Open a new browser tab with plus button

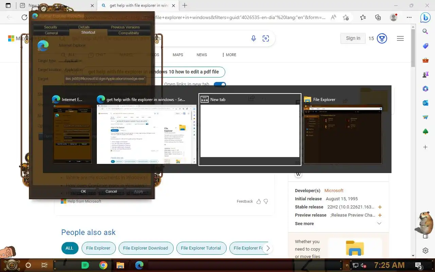(185, 5)
